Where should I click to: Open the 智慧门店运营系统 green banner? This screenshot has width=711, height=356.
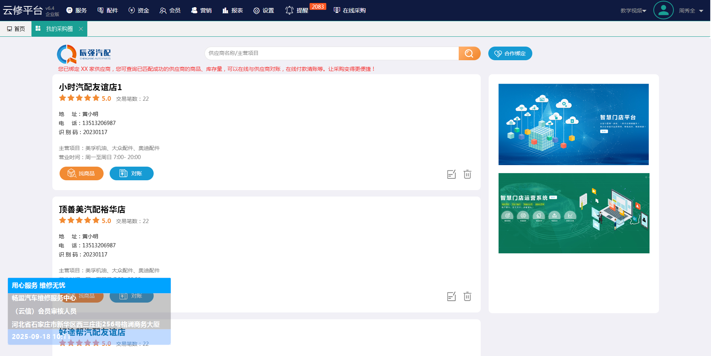click(574, 213)
